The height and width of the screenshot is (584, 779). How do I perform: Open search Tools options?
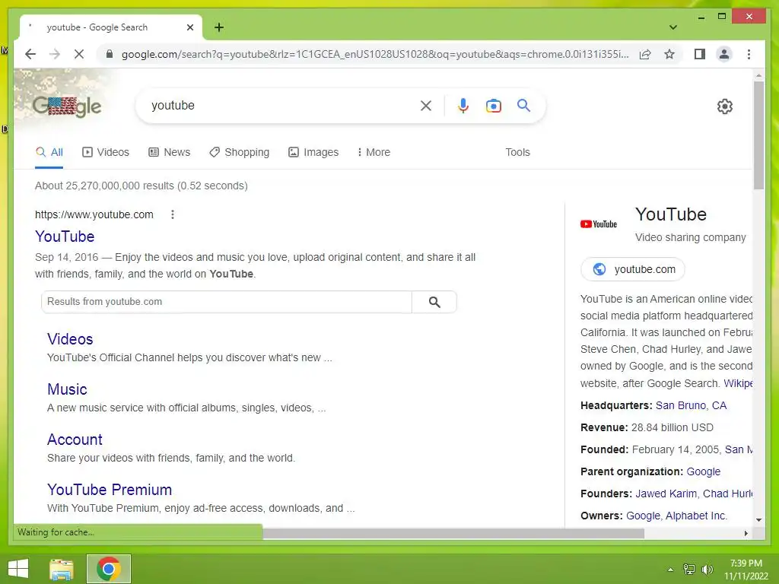click(517, 152)
